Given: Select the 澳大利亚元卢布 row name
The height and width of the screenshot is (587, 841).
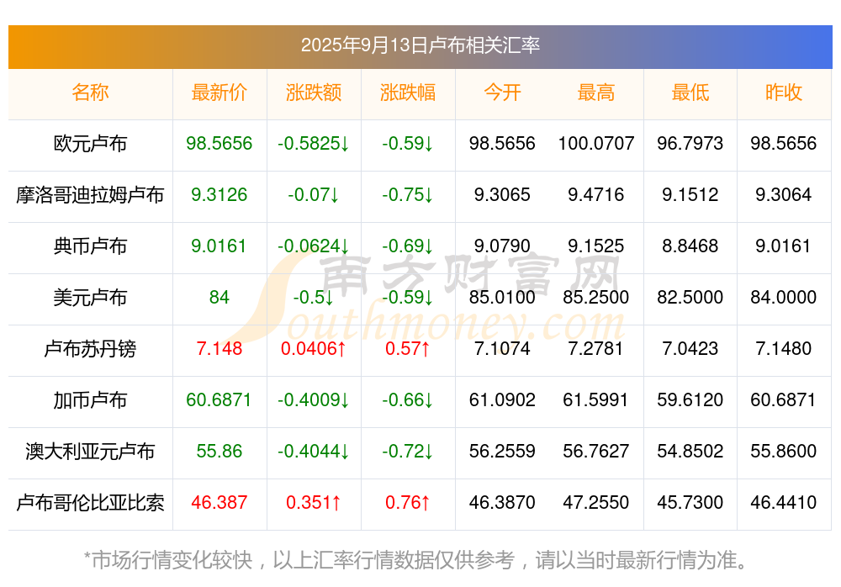Looking at the screenshot, I should (x=90, y=452).
